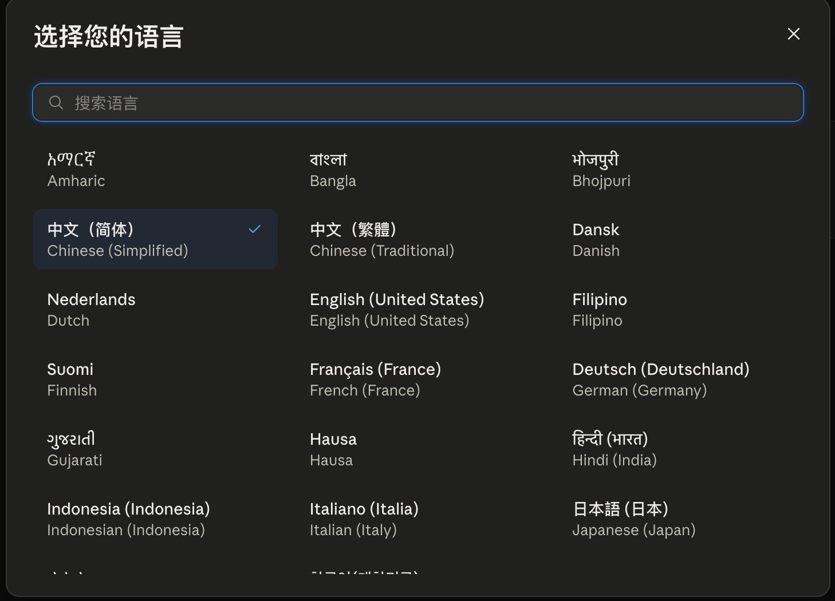Click the magnifier icon in search box

[x=56, y=103]
